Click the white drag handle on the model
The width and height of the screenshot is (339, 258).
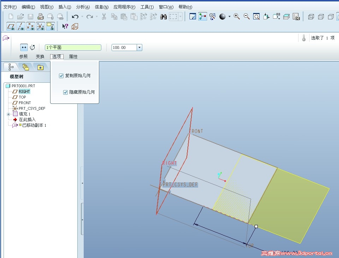click(256, 227)
